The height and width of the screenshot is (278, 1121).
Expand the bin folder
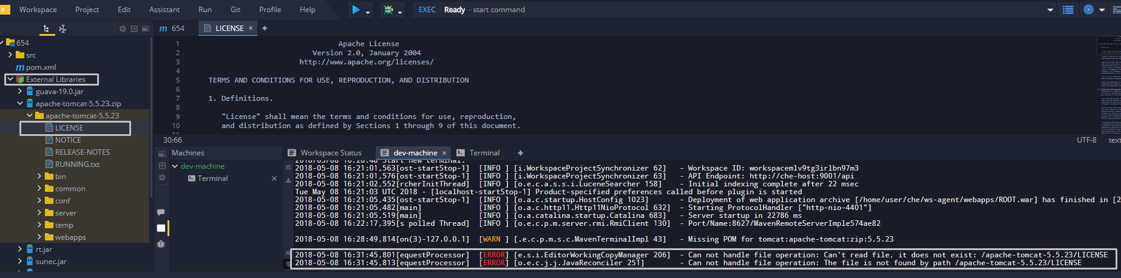point(39,176)
